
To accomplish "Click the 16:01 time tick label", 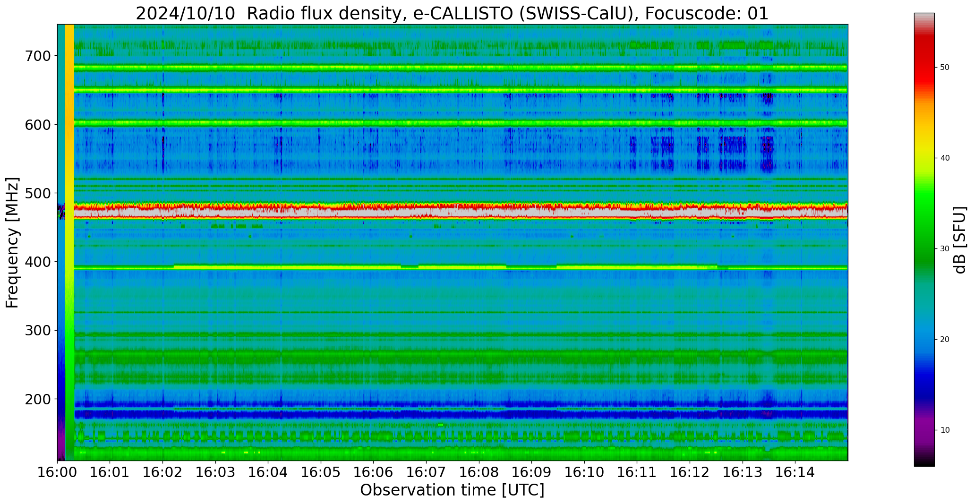I will tap(110, 472).
